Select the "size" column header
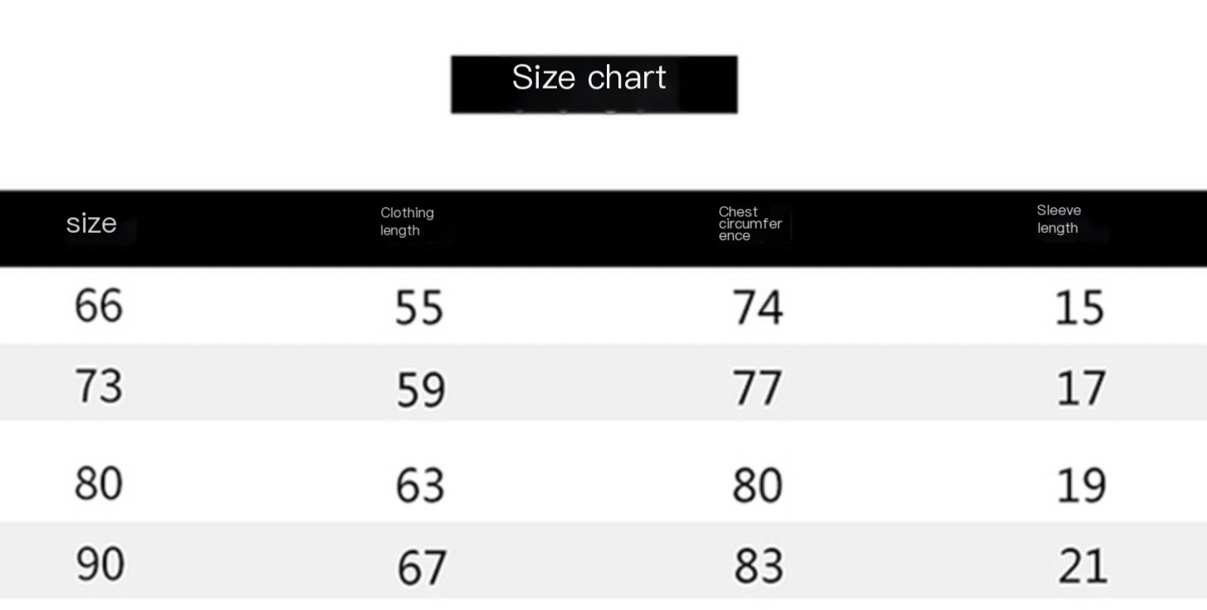The width and height of the screenshot is (1207, 610). [x=91, y=224]
